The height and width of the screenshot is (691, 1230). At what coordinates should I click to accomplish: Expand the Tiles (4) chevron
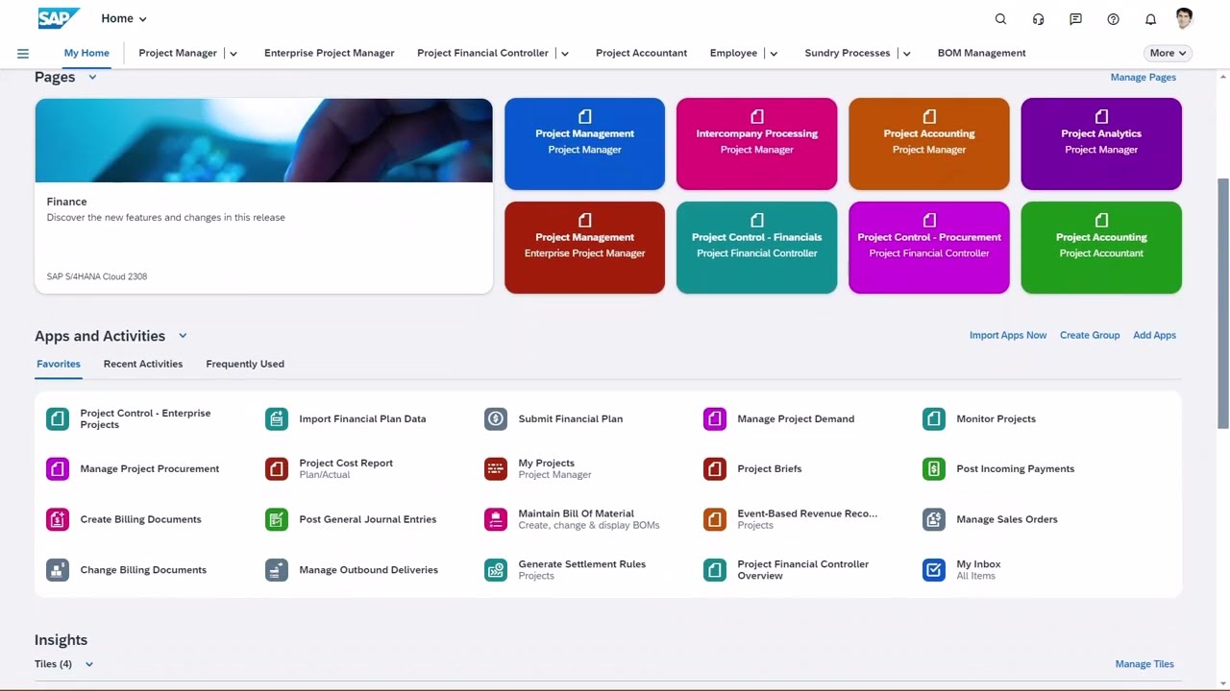tap(89, 664)
